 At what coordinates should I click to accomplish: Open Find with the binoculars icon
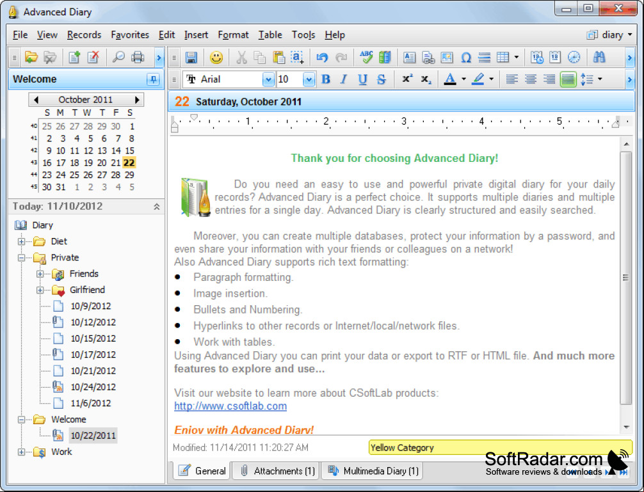pyautogui.click(x=599, y=58)
